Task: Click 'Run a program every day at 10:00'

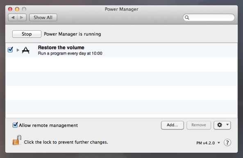Action: (70, 53)
